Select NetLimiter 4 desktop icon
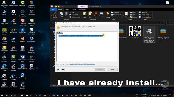This screenshot has width=174, height=97. coord(23,58)
